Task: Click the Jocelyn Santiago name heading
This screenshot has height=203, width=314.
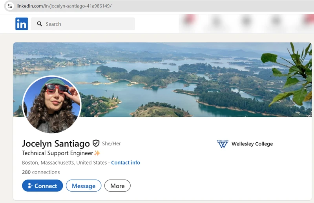Action: click(x=56, y=143)
